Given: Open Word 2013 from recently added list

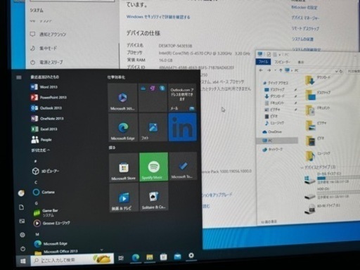Looking at the screenshot, I should click(44, 87).
